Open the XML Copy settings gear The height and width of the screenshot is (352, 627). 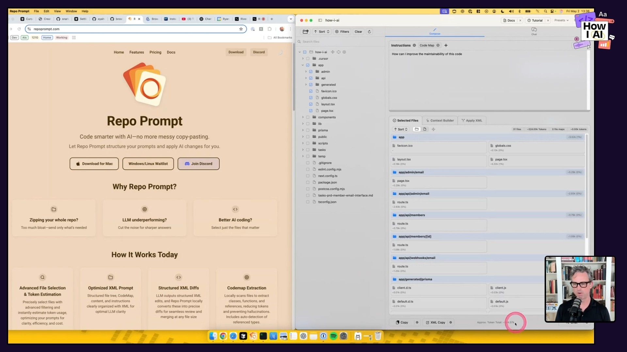(x=451, y=322)
